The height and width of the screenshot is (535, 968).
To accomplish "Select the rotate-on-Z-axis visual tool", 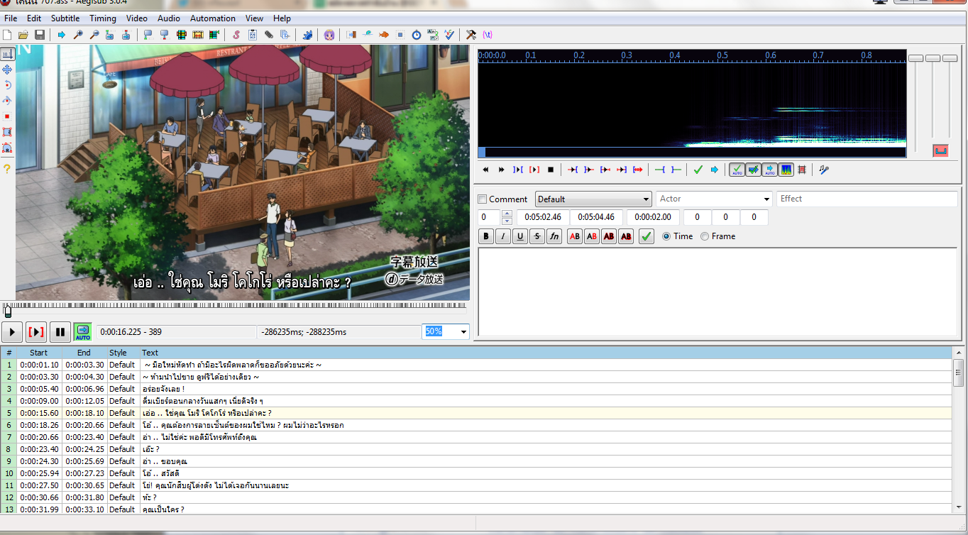I will (7, 85).
